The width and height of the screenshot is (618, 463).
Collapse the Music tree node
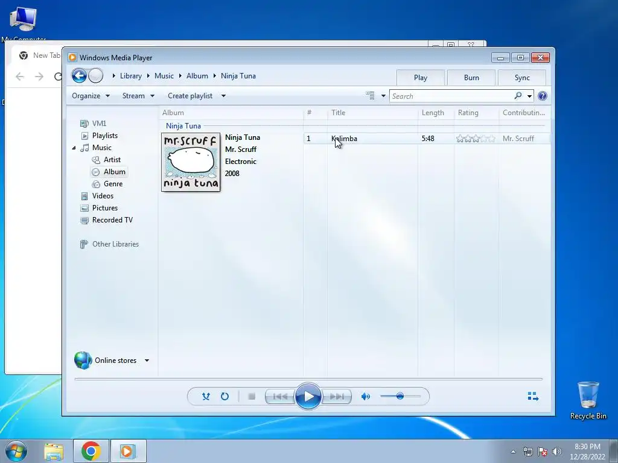click(74, 148)
